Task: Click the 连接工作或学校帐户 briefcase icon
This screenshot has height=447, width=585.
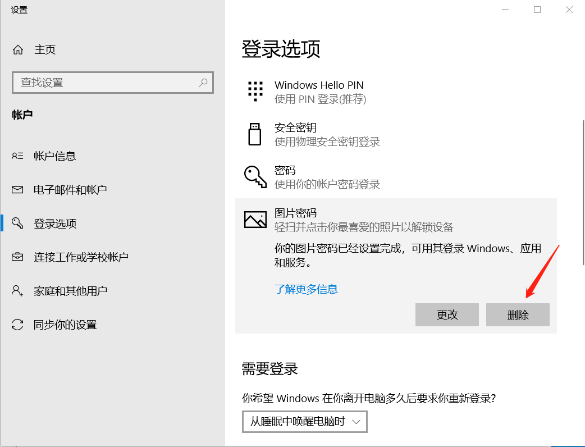Action: [17, 257]
